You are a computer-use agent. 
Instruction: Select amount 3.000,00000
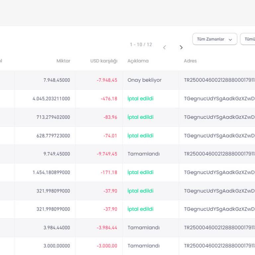57,246
